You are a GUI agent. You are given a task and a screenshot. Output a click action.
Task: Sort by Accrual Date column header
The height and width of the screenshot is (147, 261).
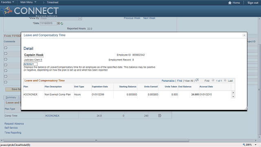206,87
